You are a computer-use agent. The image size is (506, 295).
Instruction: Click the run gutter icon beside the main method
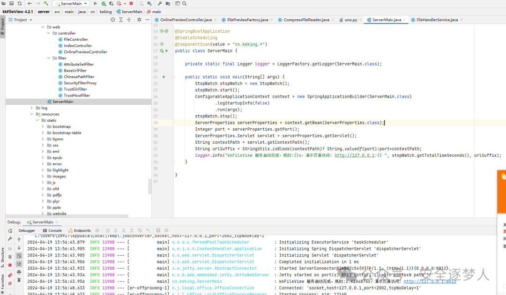coord(164,77)
